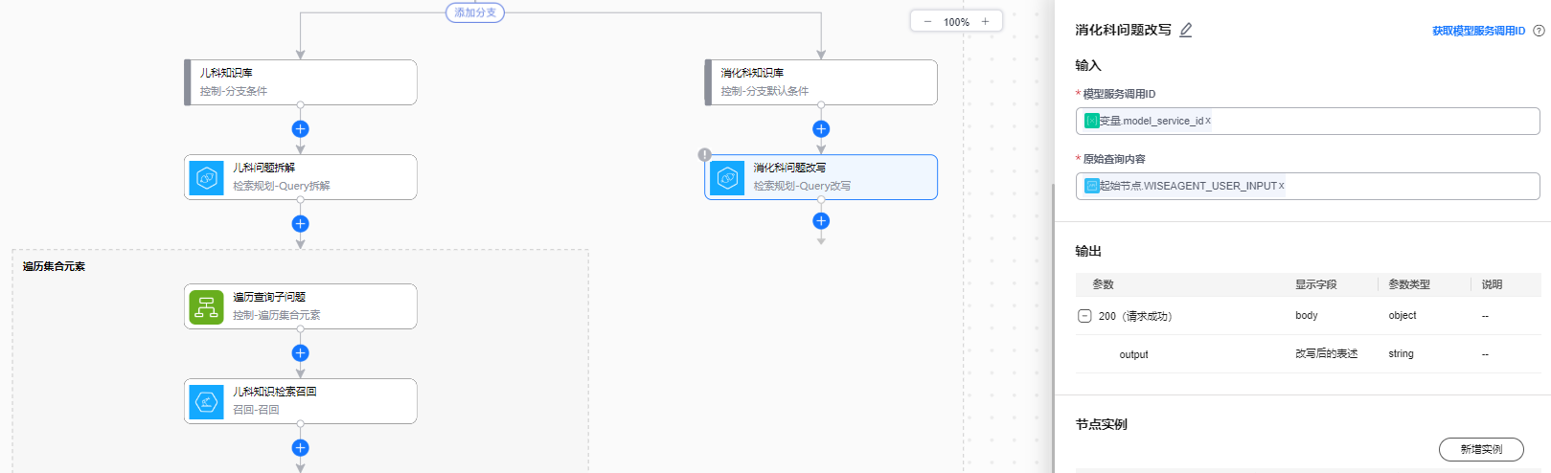
Task: Add node below 消化科知识库 with plus
Action: point(821,129)
